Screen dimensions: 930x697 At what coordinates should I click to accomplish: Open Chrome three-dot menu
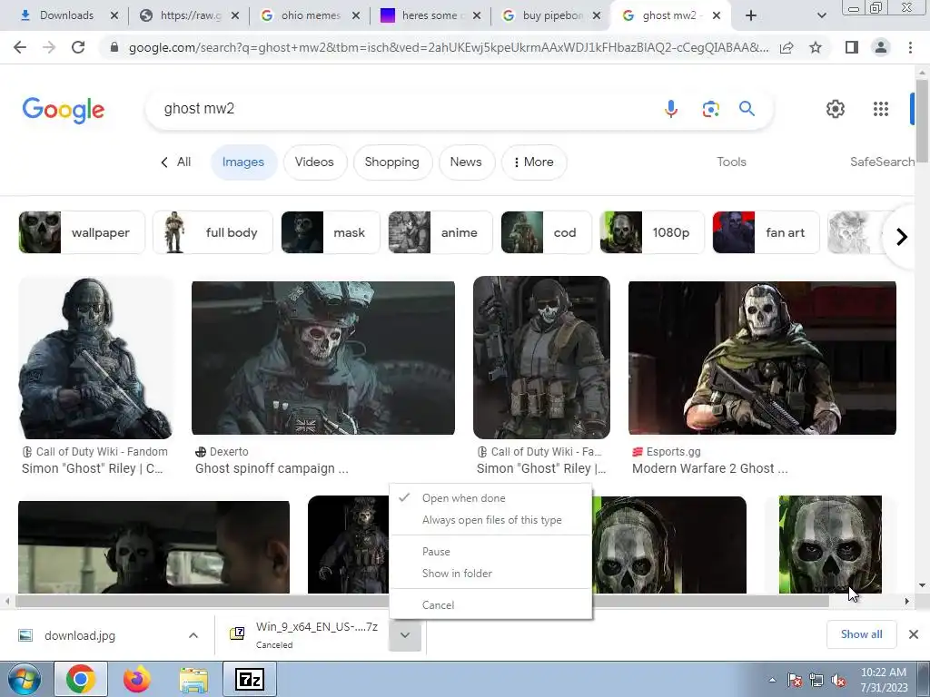[x=910, y=47]
